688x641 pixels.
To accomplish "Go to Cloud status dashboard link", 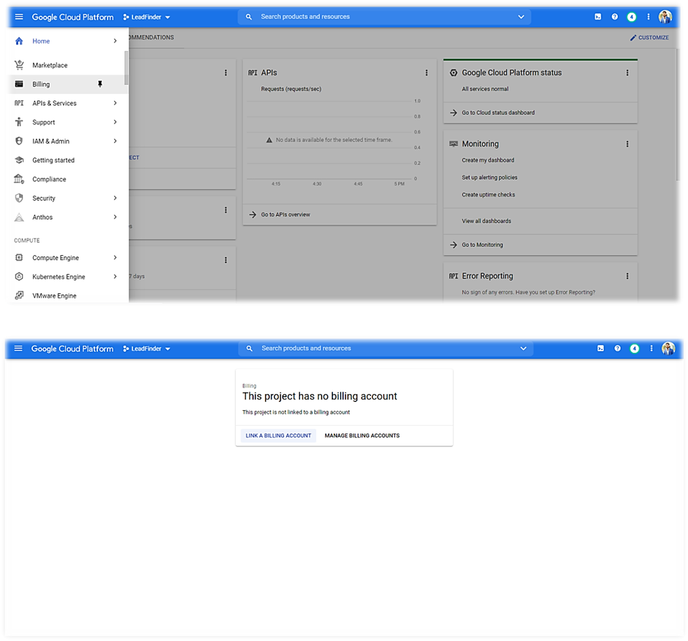I will [x=498, y=113].
